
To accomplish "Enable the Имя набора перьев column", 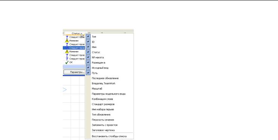I will coord(109,109).
